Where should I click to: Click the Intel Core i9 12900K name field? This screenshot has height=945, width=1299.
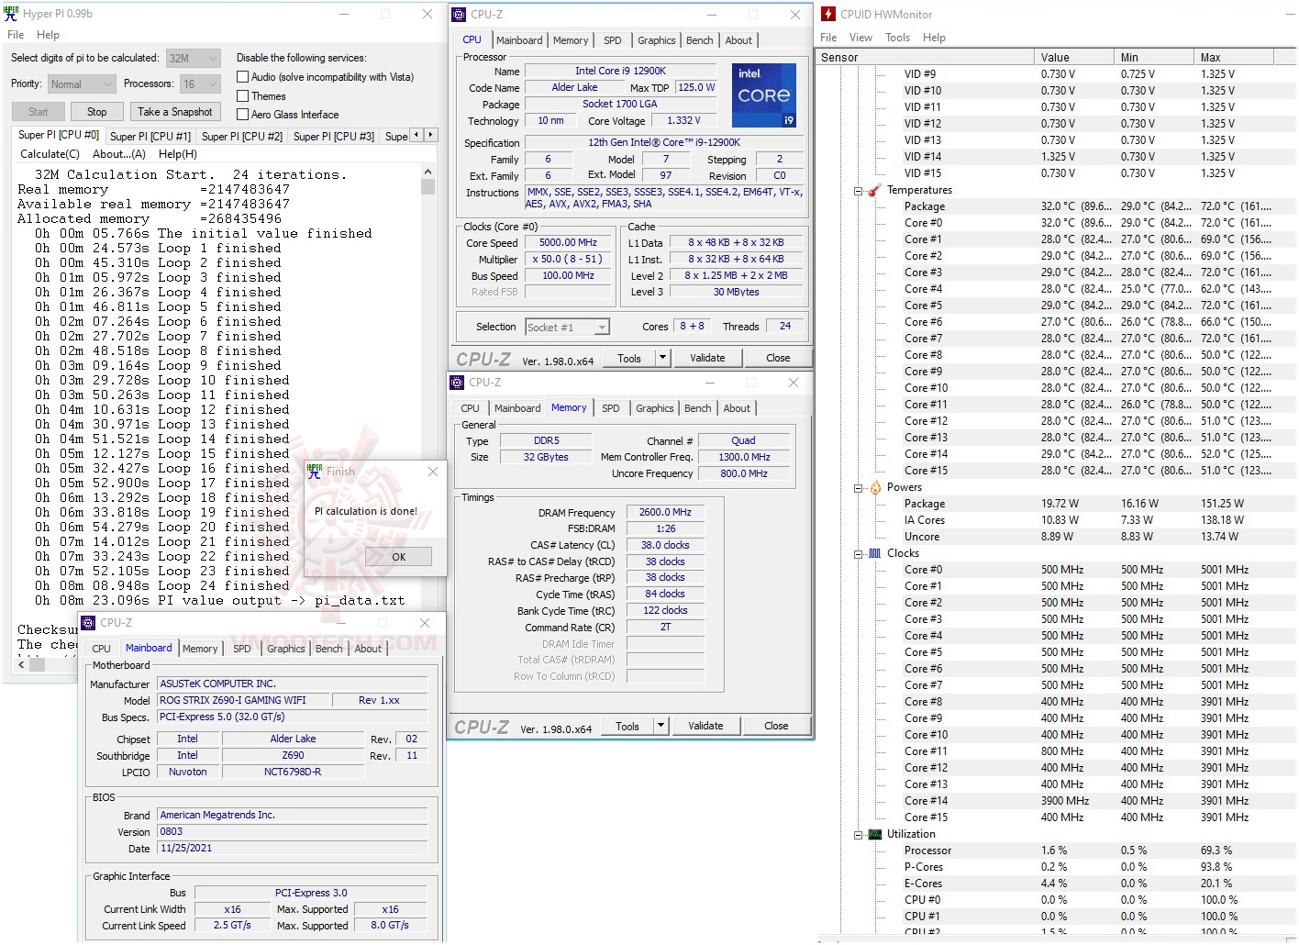[x=620, y=71]
